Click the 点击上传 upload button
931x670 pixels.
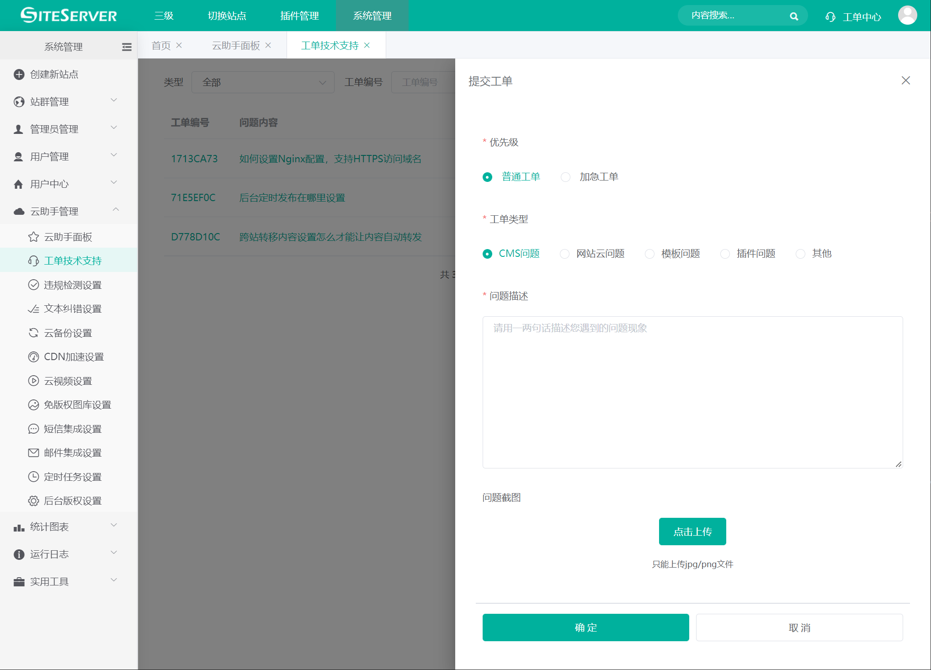coord(692,532)
